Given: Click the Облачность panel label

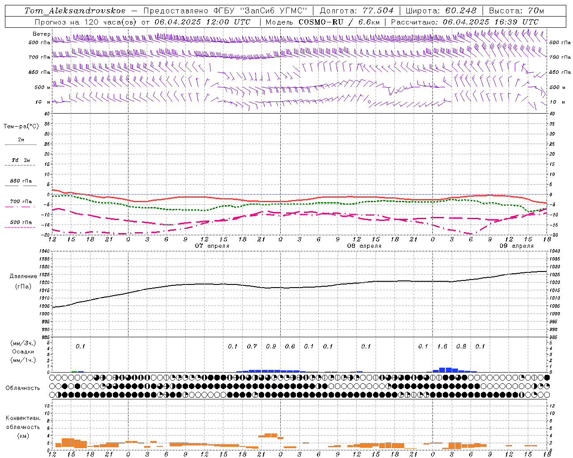Looking at the screenshot, I should 23,388.
